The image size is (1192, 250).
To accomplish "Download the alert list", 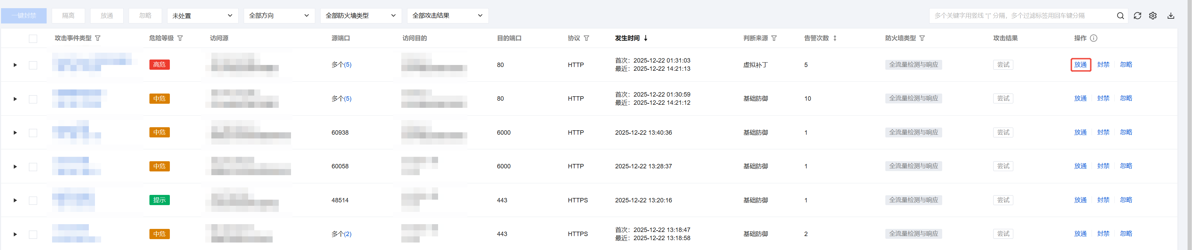I will tap(1171, 16).
